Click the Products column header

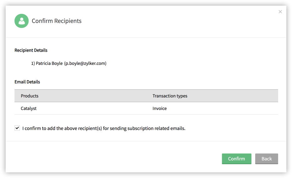[30, 96]
